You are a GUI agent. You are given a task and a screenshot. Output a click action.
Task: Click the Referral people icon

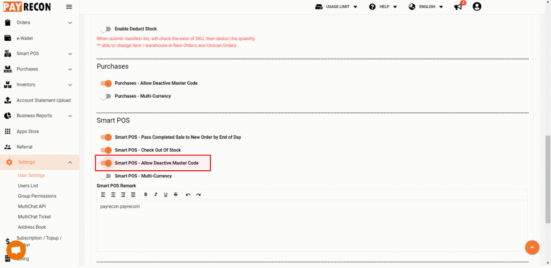tap(8, 147)
